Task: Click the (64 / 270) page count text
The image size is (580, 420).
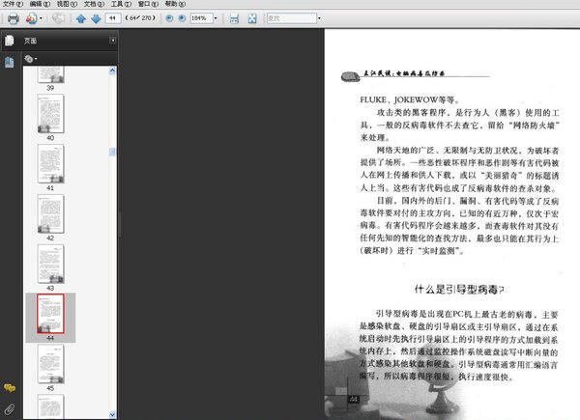Action: point(140,17)
